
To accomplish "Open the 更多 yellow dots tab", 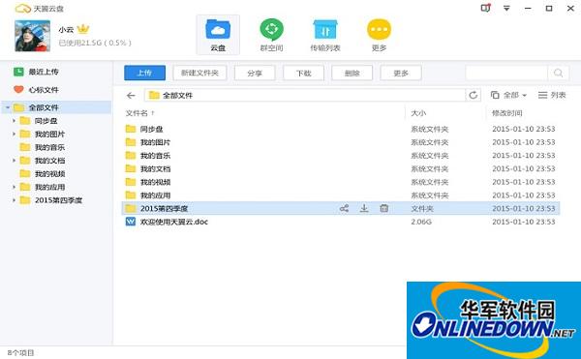I will [x=379, y=35].
